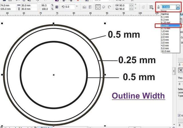The height and width of the screenshot is (128, 183).
Task: Click the lower "0.5 mm" label on canvas
Action: tap(139, 77)
